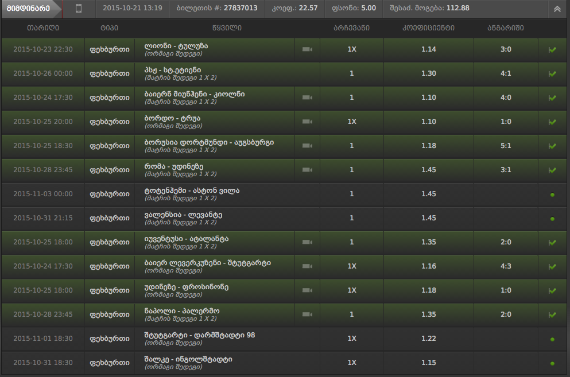The image size is (570, 377).
Task: Click pending green dot for ვალენსია - ლევანტე
Action: (552, 219)
